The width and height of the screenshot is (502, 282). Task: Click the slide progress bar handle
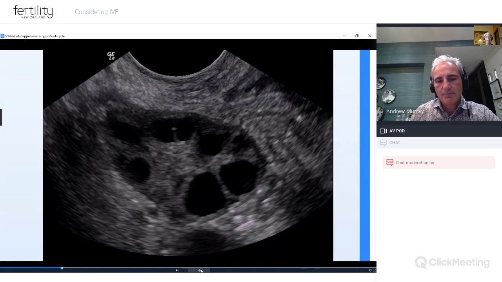(x=62, y=268)
